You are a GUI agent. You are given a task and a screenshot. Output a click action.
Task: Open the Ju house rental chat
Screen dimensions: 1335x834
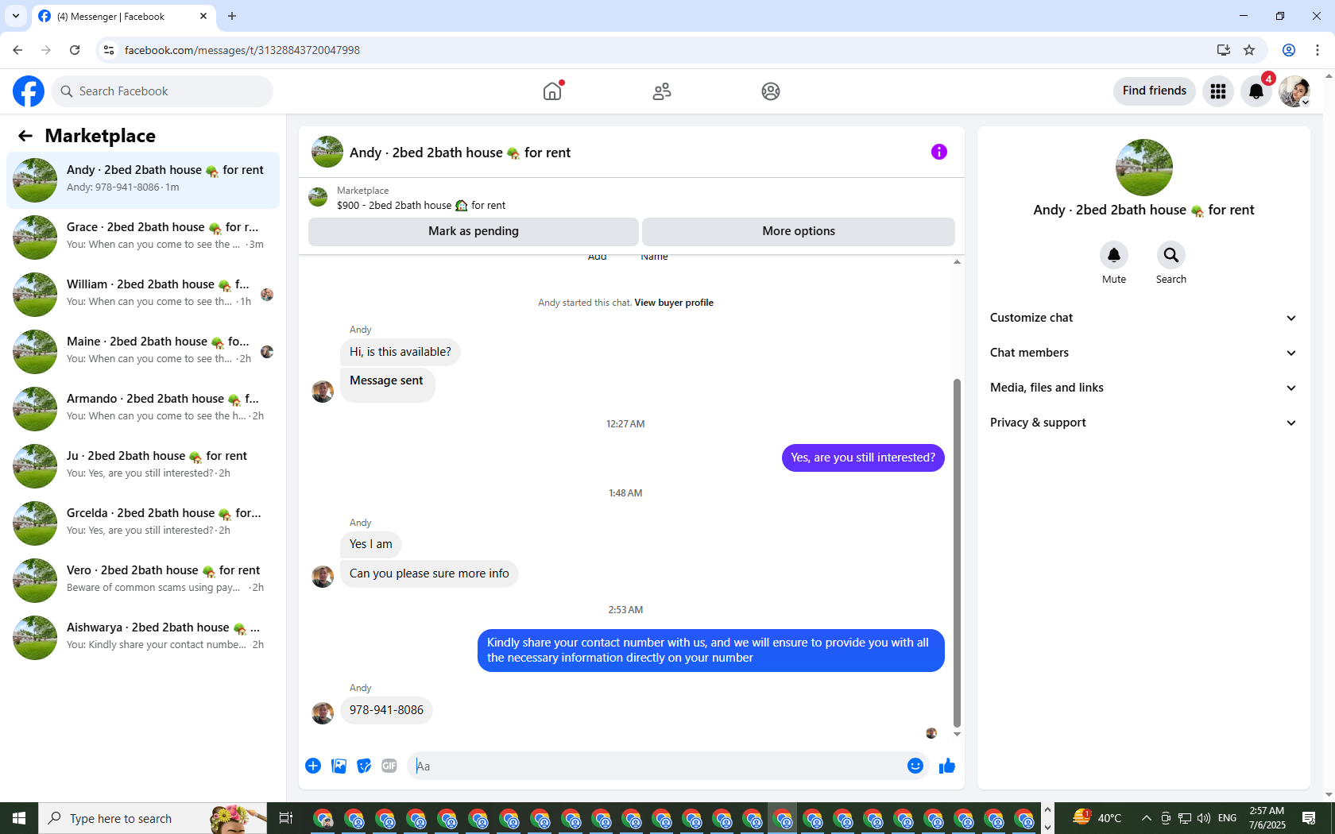pos(143,466)
